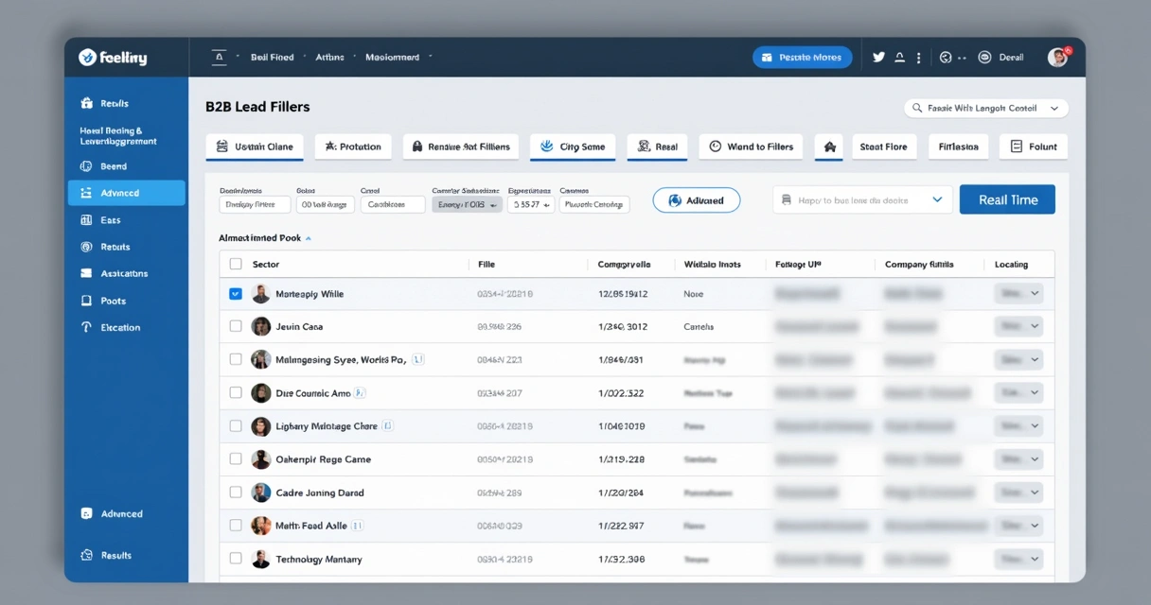Click the badge icon beside Math Fead Aalle

(358, 526)
